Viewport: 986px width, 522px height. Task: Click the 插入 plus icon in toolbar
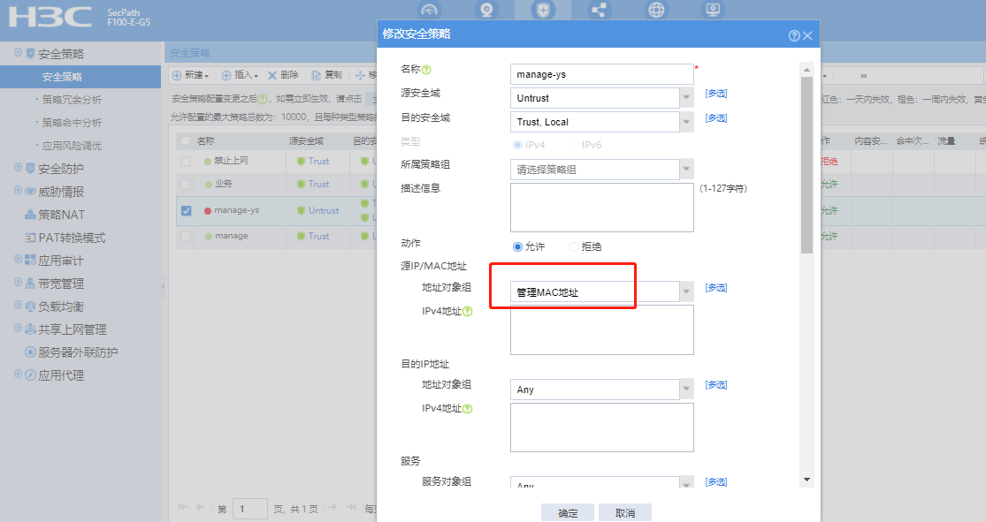(226, 75)
